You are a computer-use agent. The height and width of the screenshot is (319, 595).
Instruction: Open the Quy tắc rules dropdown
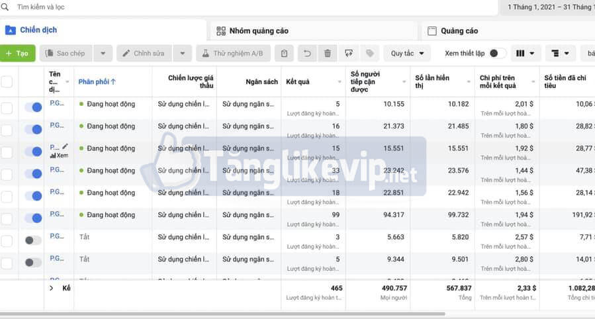click(406, 54)
